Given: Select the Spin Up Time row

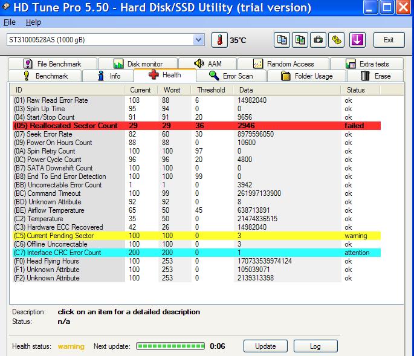Looking at the screenshot, I should (196, 109).
